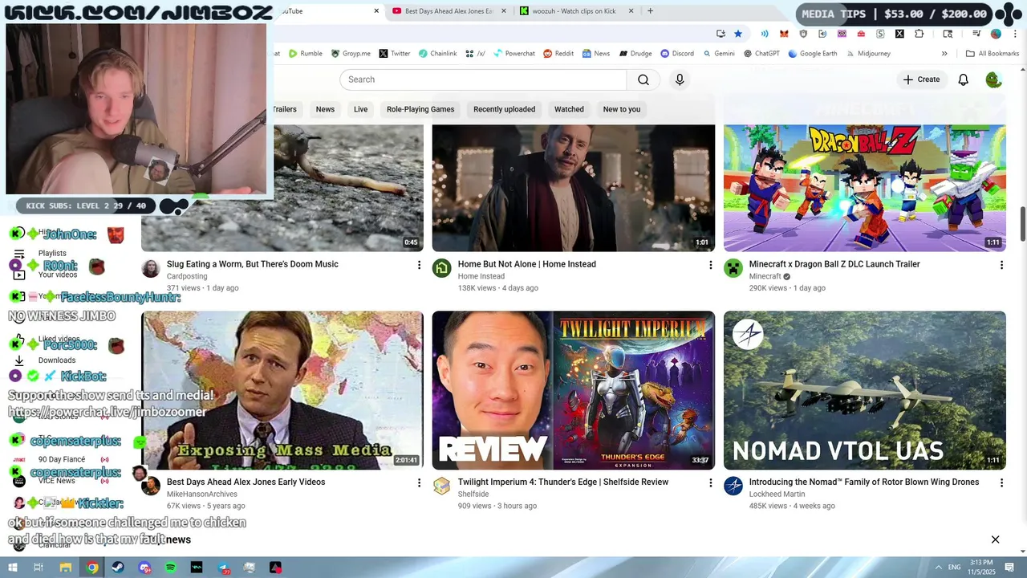1027x578 pixels.
Task: Open the Gemini bookmark
Action: tap(718, 54)
